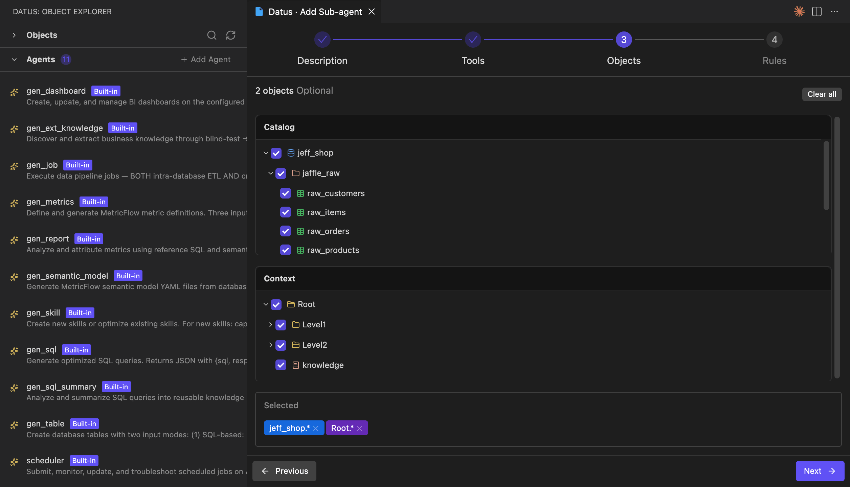Click the sparkle icon beside gen_sql_summary
The width and height of the screenshot is (850, 487).
(x=14, y=388)
